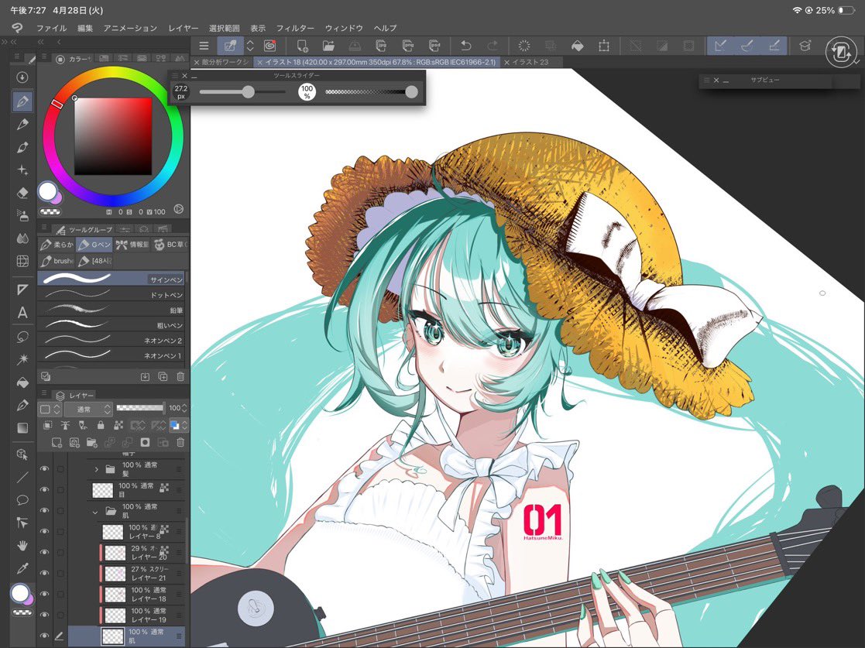Switch to the イラスト 23 canvas tab
This screenshot has width=865, height=648.
[530, 62]
